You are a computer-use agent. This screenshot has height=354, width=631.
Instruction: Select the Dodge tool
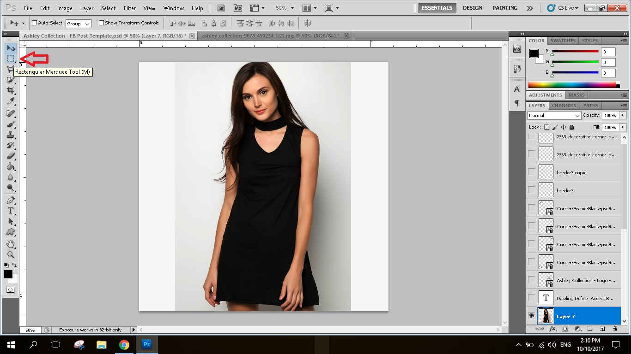click(x=11, y=188)
